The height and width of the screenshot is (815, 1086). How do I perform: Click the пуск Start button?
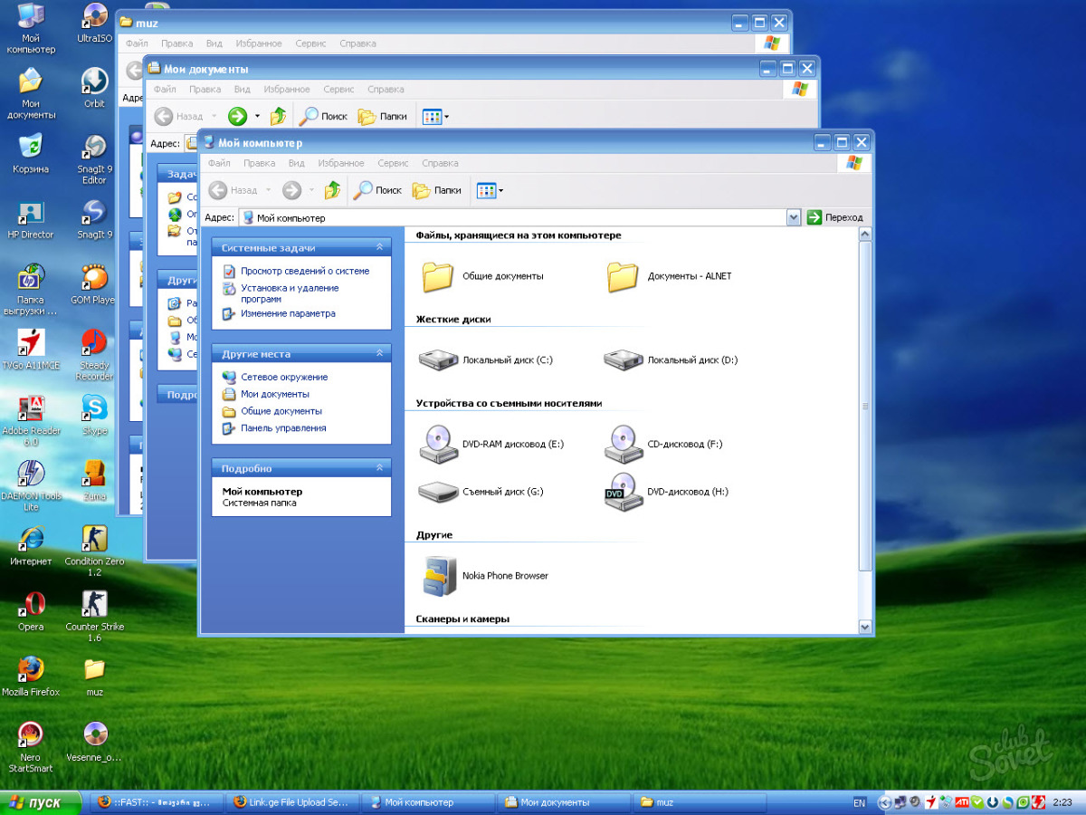pos(41,802)
